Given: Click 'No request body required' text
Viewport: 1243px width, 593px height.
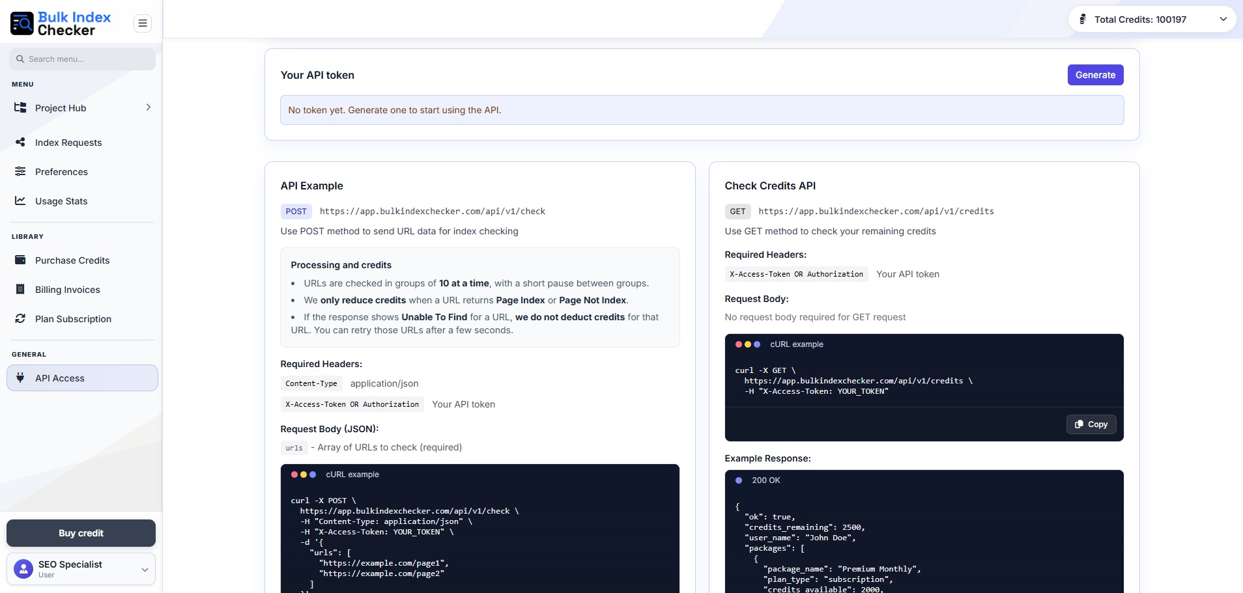Looking at the screenshot, I should pyautogui.click(x=815, y=317).
